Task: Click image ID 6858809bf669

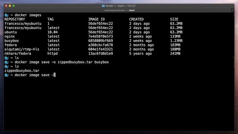Action: click(101, 41)
